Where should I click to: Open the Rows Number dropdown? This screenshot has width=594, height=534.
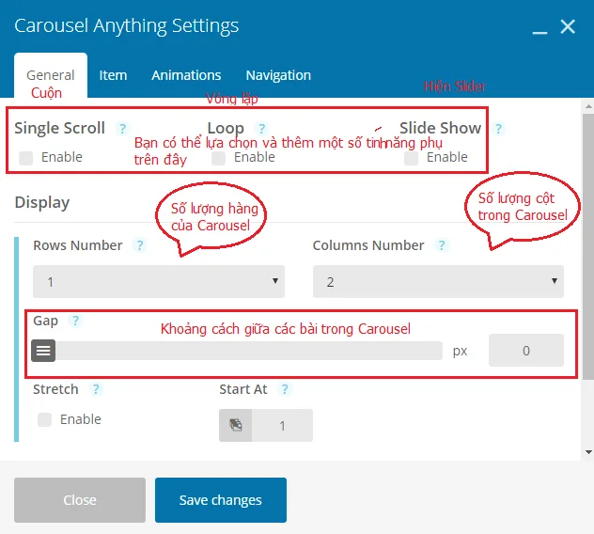tap(159, 282)
